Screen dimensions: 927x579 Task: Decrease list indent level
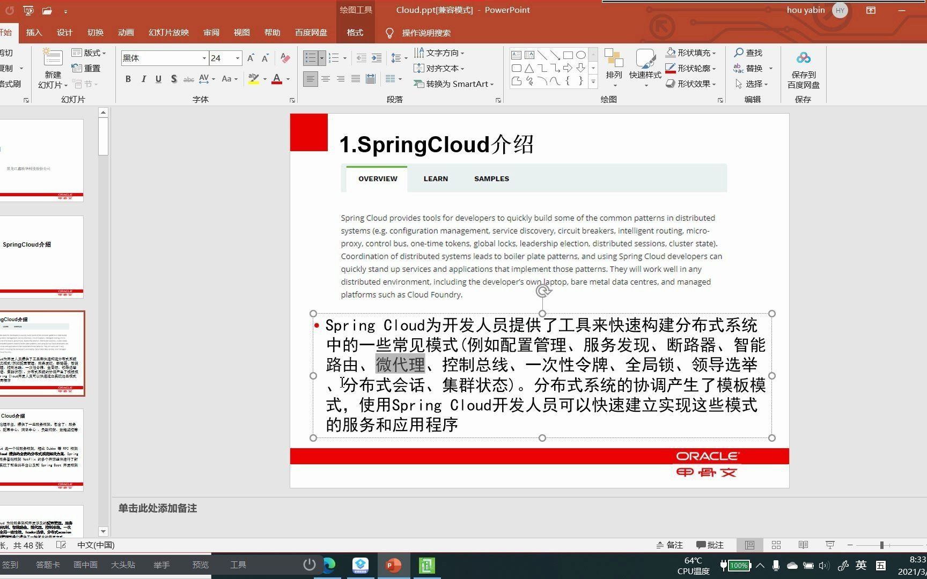[362, 58]
